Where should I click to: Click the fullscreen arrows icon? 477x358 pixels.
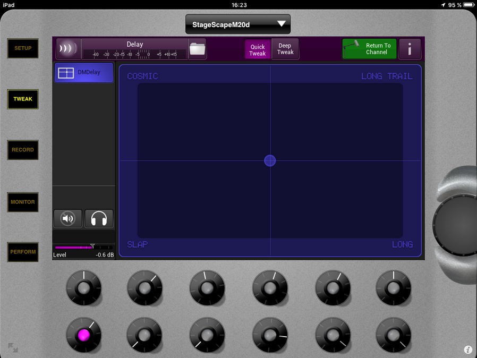pyautogui.click(x=13, y=348)
